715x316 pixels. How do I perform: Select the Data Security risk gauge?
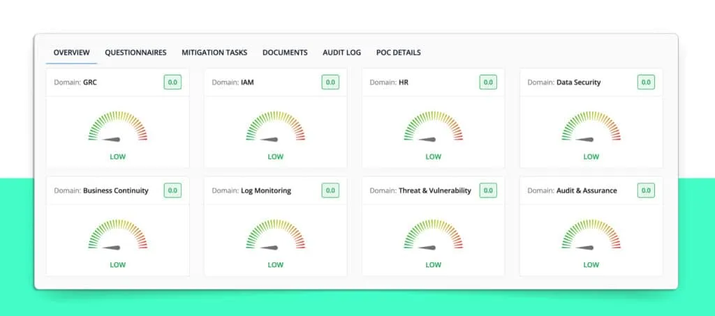coord(591,126)
